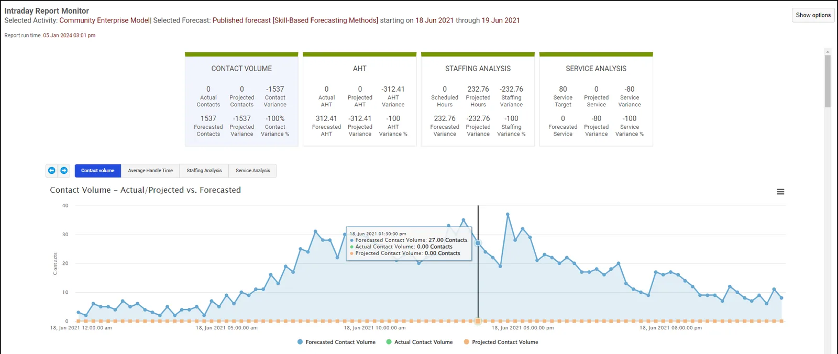Click the Actual Contact Volume tooltip line

(x=401, y=247)
